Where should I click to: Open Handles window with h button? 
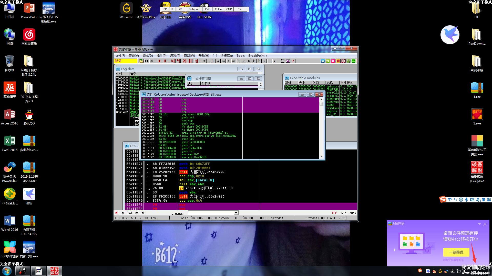coord(239,61)
